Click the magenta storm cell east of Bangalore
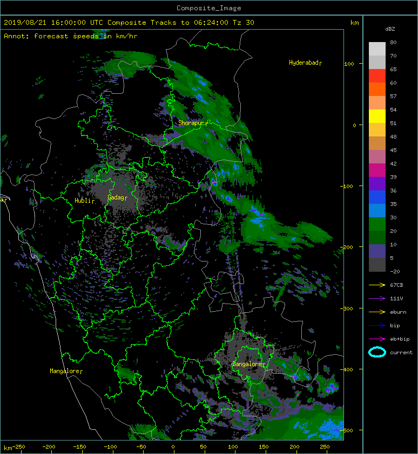Image resolution: width=418 pixels, height=454 pixels. 294,376
